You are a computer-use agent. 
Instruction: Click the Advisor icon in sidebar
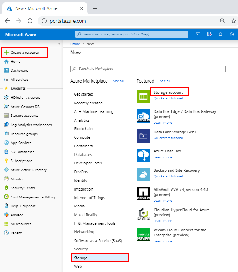click(x=6, y=215)
